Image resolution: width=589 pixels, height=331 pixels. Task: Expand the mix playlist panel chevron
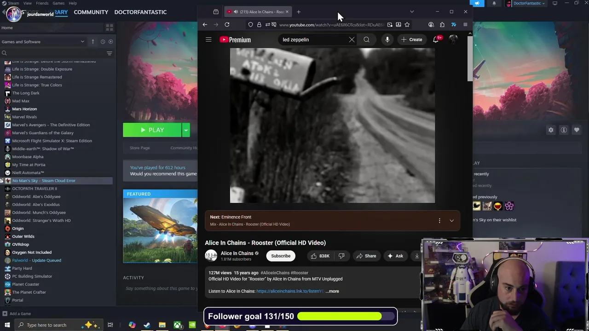pos(451,221)
